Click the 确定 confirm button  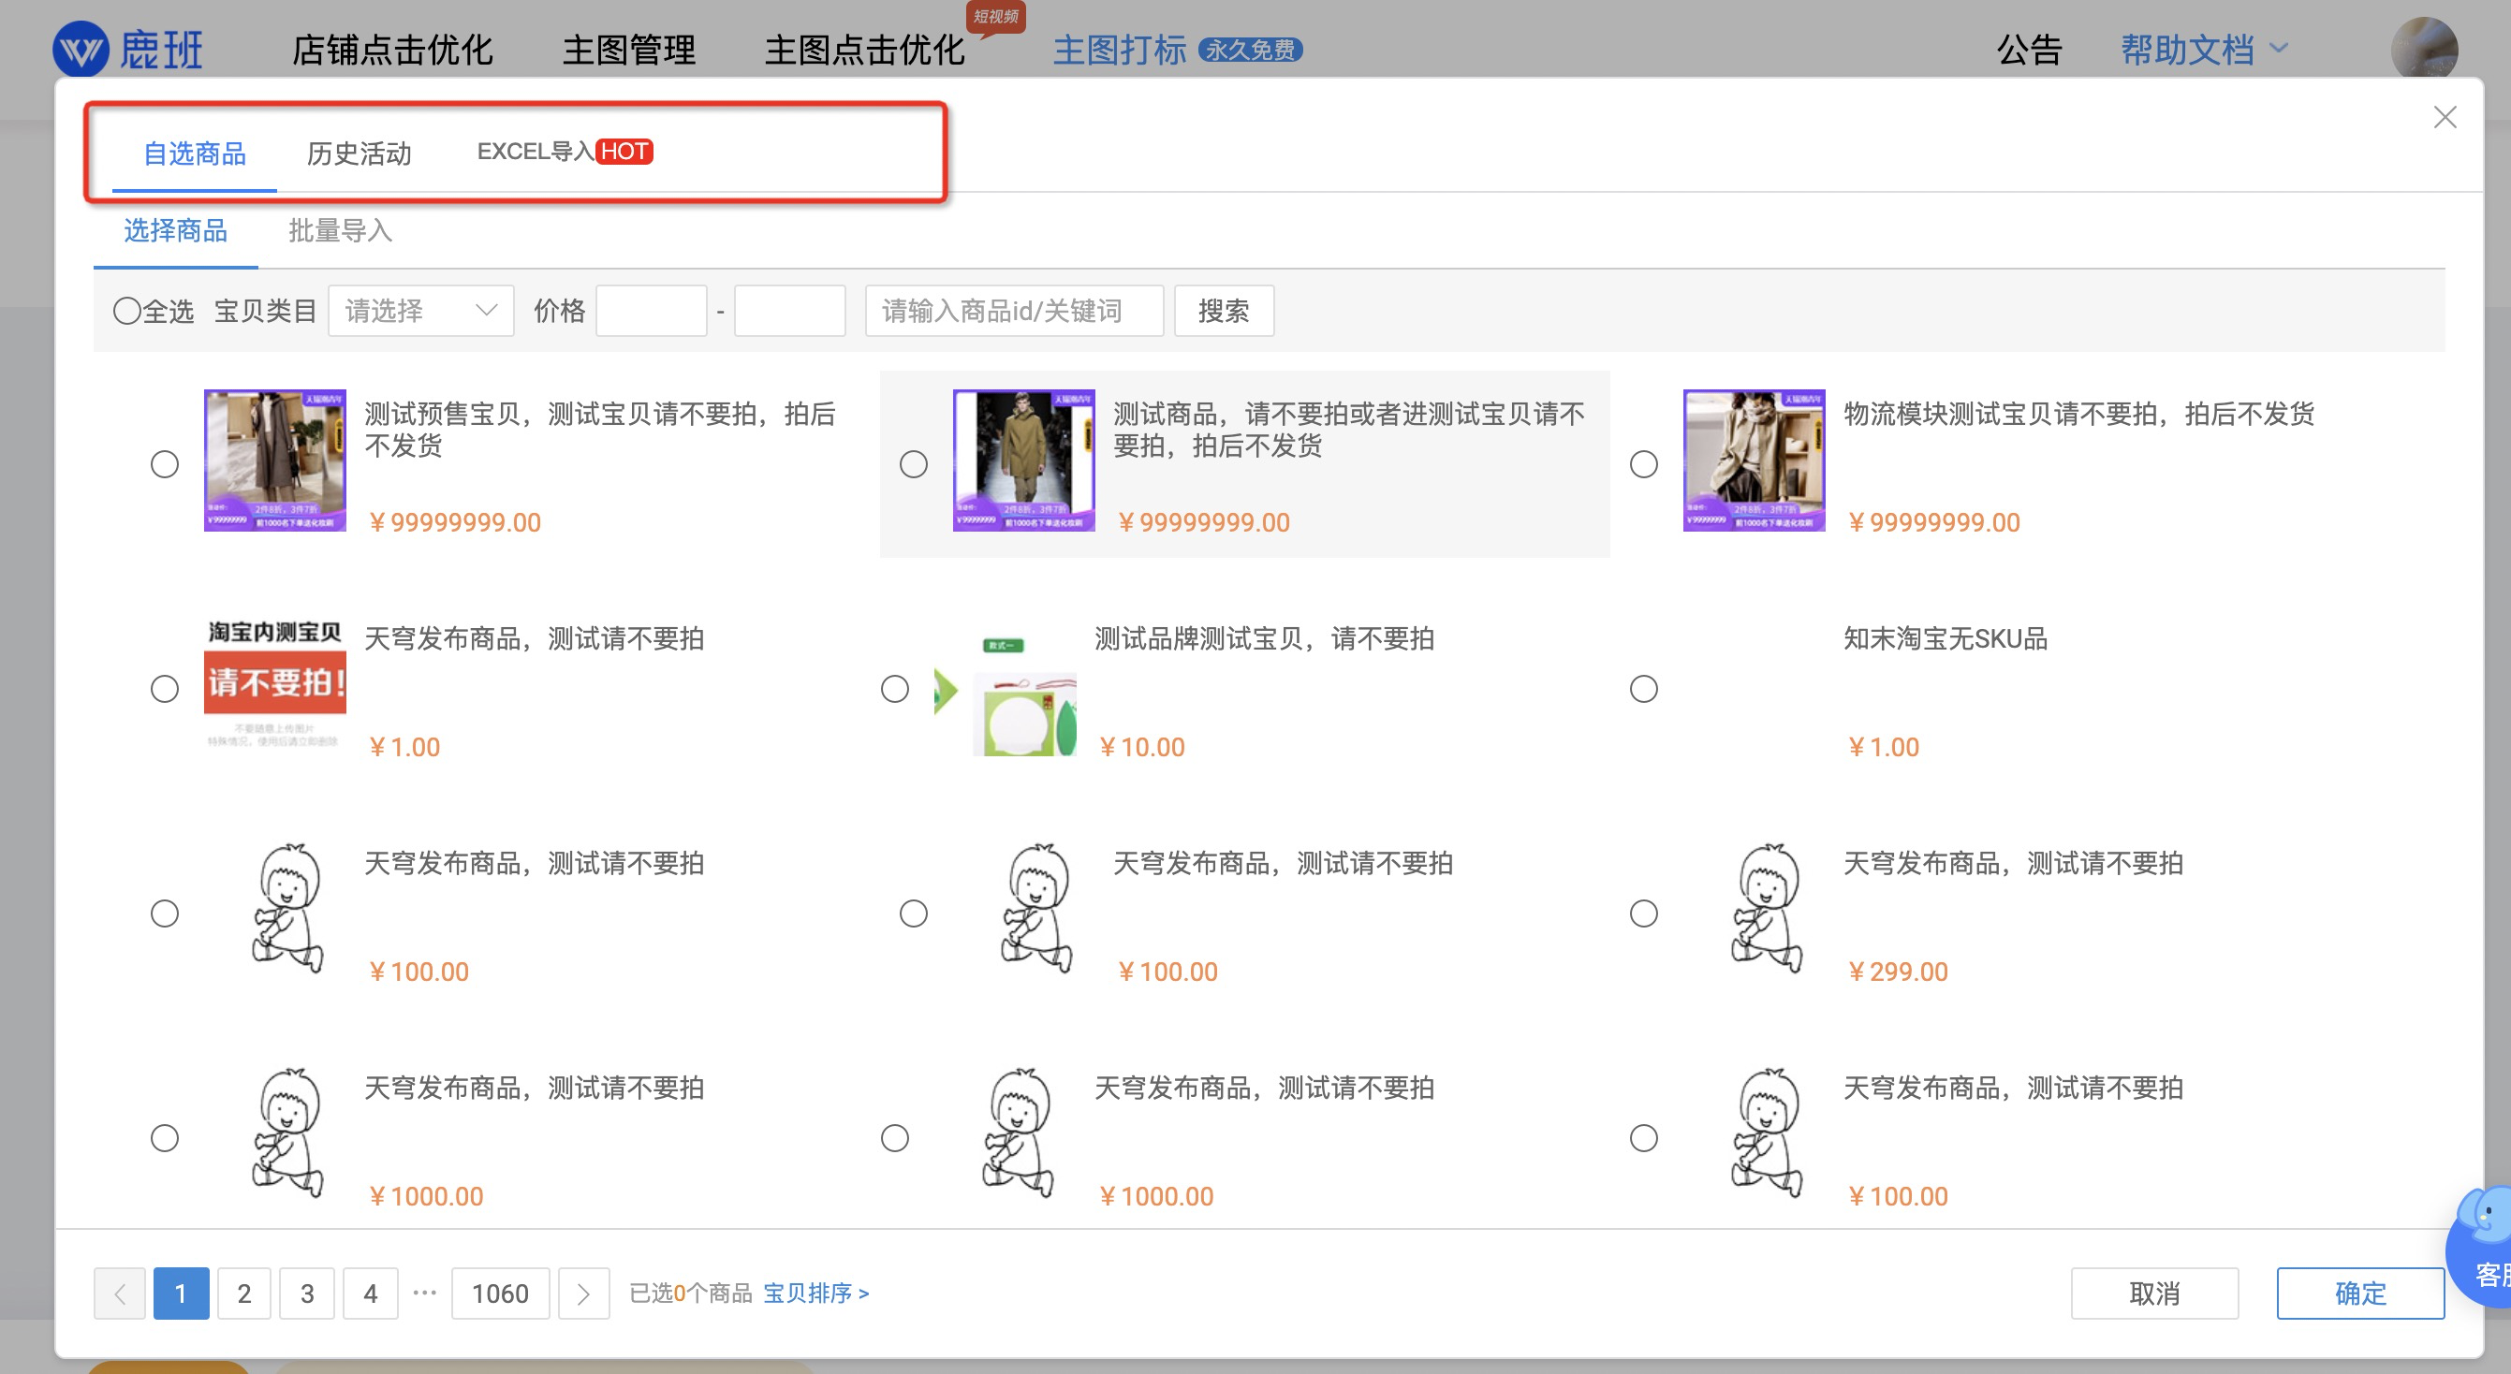click(x=2360, y=1294)
